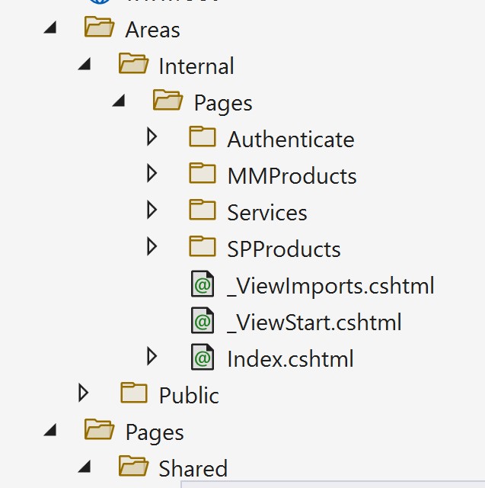The image size is (485, 488).
Task: Click the root Pages open-folder icon
Action: 100,429
